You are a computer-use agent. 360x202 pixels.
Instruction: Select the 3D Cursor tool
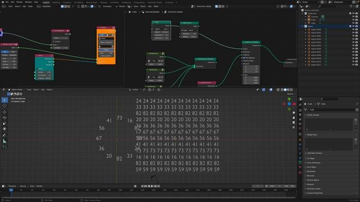coord(4,106)
